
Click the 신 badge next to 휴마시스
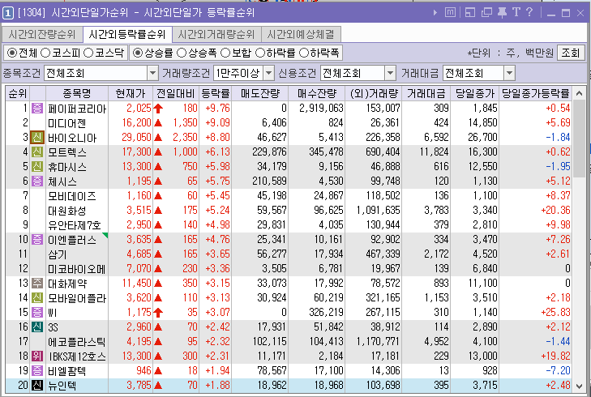click(x=37, y=166)
